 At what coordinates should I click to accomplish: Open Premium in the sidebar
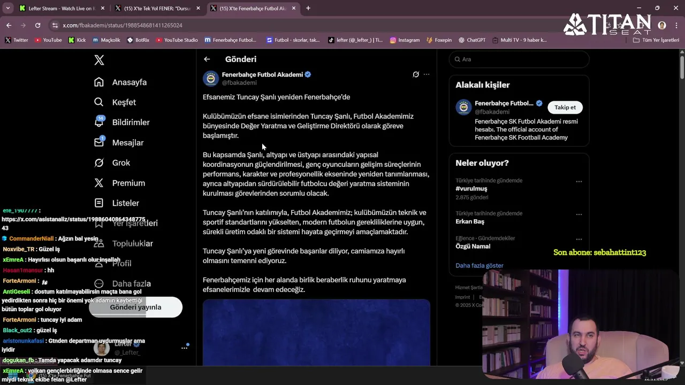tap(119, 183)
